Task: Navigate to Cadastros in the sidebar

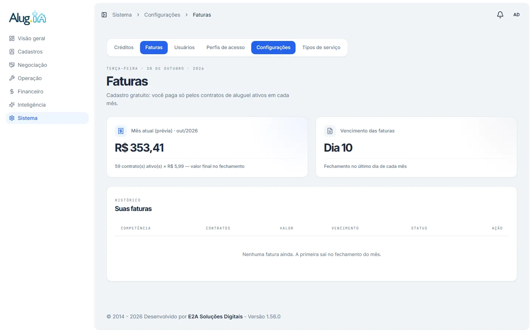Action: click(47, 52)
